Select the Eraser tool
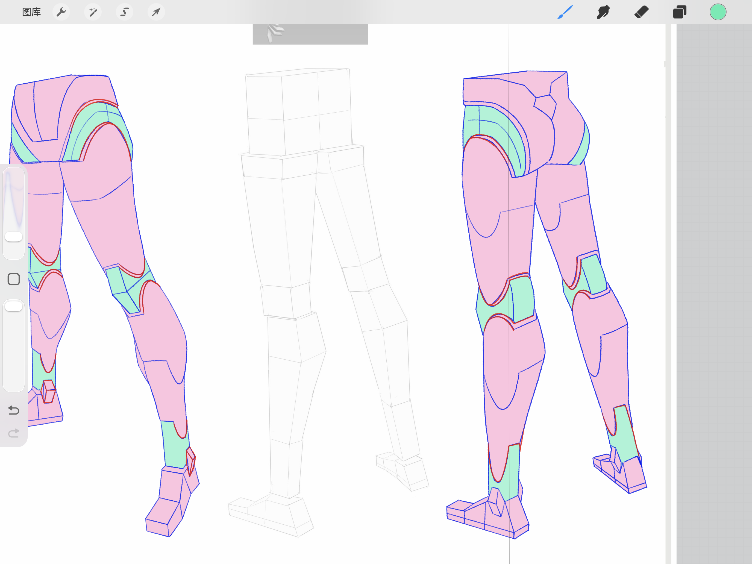 (x=642, y=12)
